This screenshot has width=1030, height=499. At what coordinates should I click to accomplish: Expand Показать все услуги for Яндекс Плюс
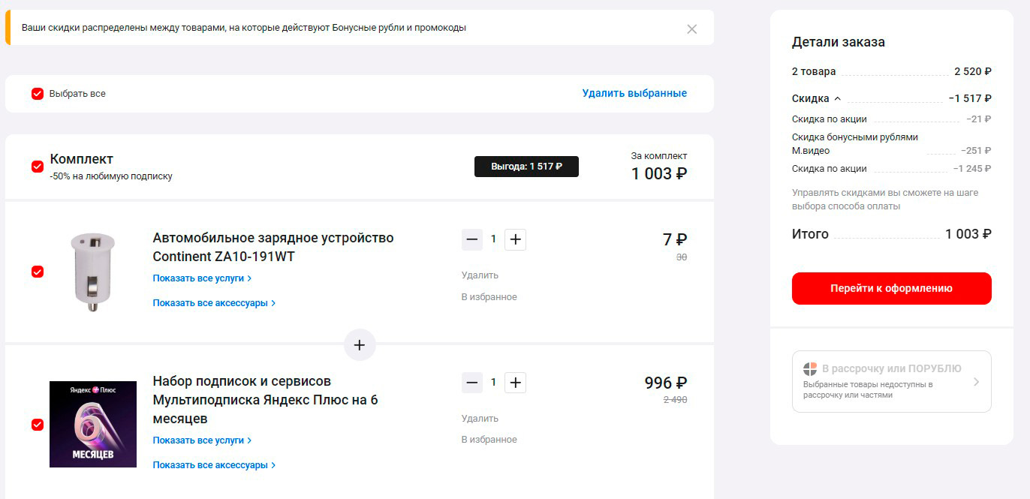(x=202, y=440)
